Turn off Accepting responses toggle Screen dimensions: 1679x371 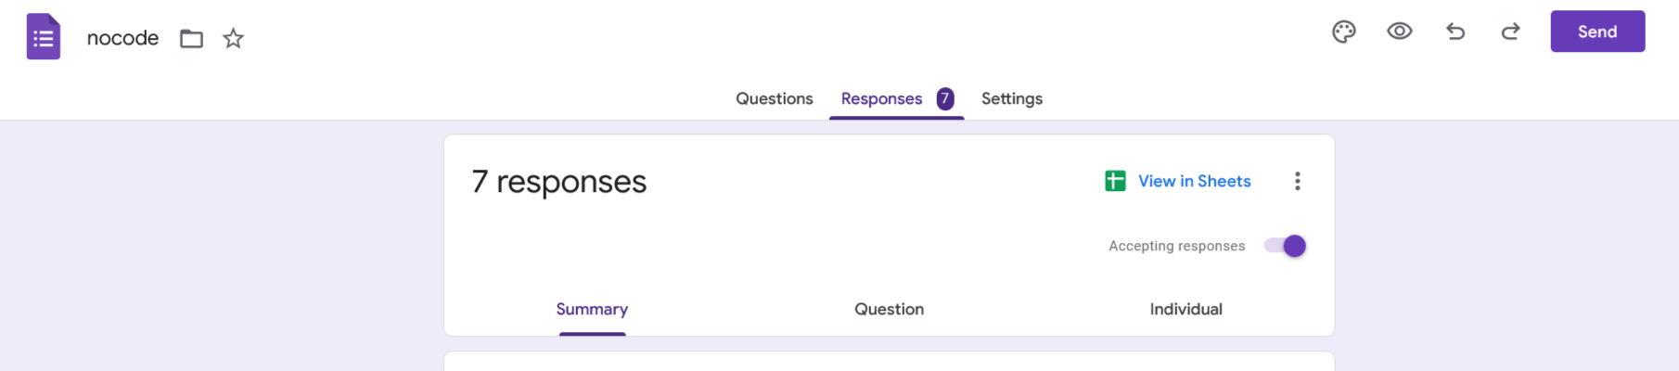1286,246
